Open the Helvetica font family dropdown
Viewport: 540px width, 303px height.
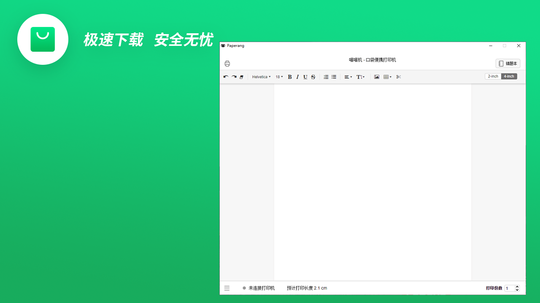click(x=261, y=77)
